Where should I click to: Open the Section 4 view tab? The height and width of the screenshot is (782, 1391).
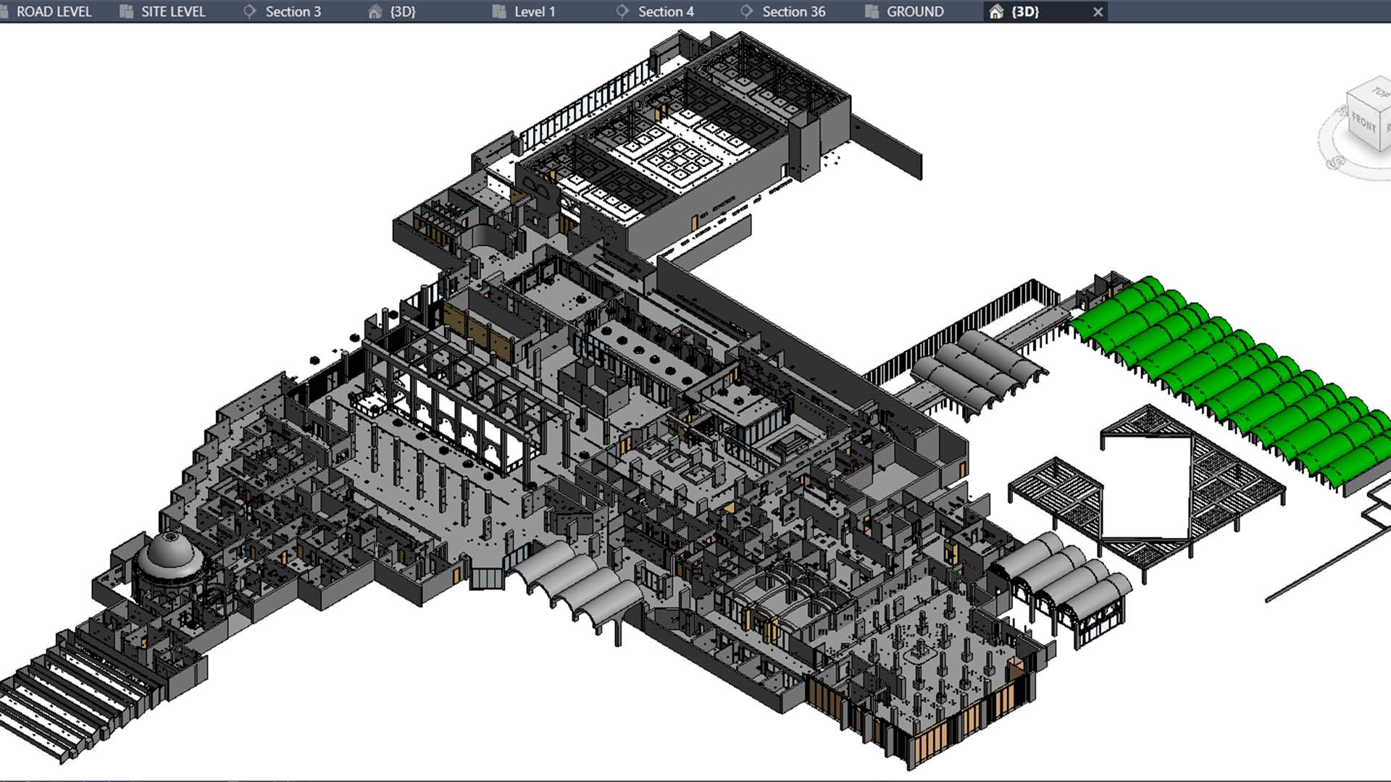[x=665, y=12]
